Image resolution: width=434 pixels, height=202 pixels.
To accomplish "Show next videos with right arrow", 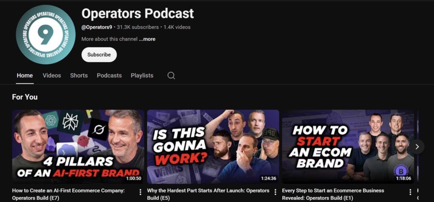I will point(417,147).
